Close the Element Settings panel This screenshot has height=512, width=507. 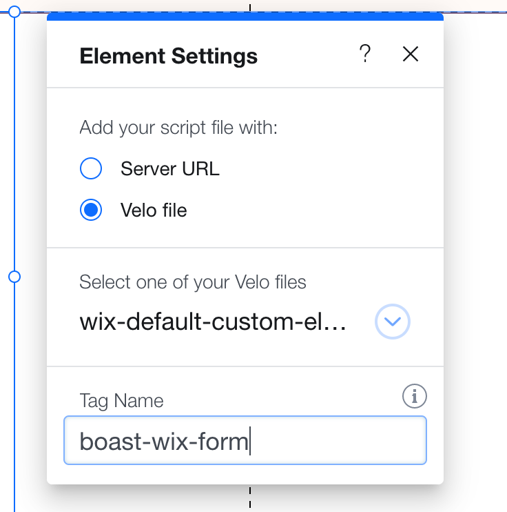click(x=411, y=55)
